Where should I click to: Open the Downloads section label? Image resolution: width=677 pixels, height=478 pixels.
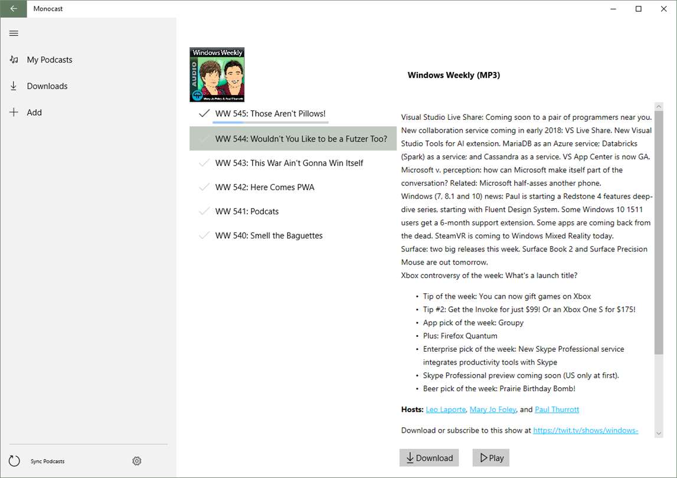[47, 86]
